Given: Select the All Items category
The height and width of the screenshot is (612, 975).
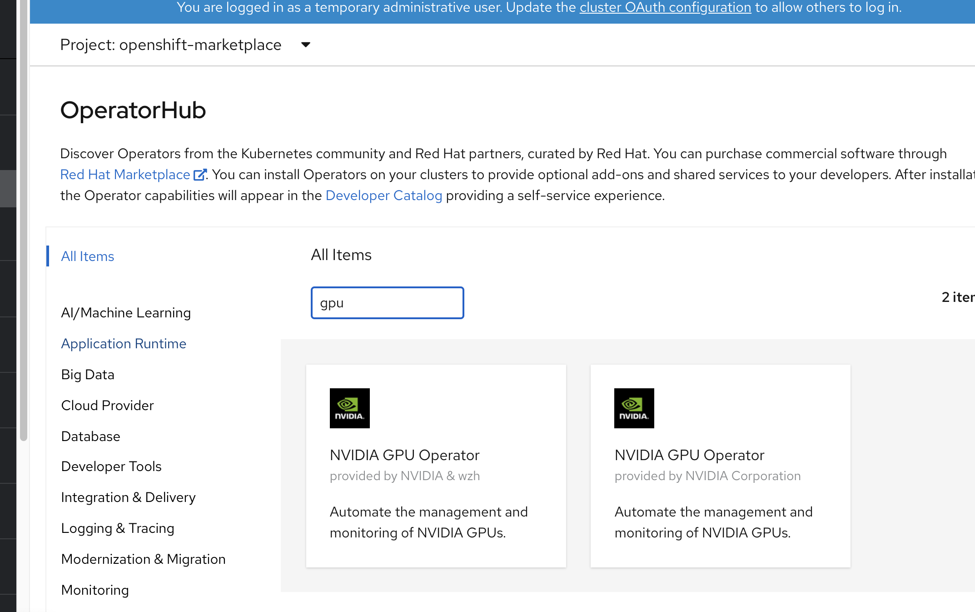Looking at the screenshot, I should pyautogui.click(x=88, y=256).
